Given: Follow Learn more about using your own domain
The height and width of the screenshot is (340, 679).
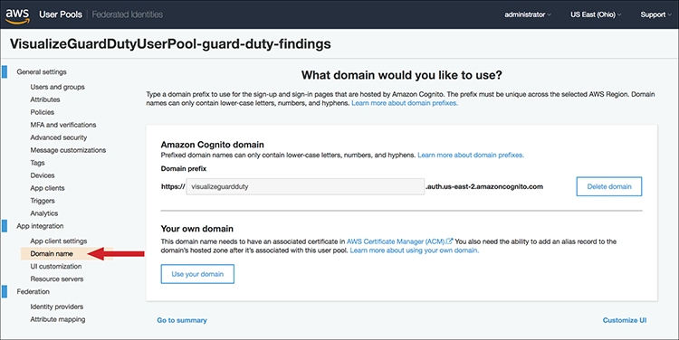Looking at the screenshot, I should 415,250.
